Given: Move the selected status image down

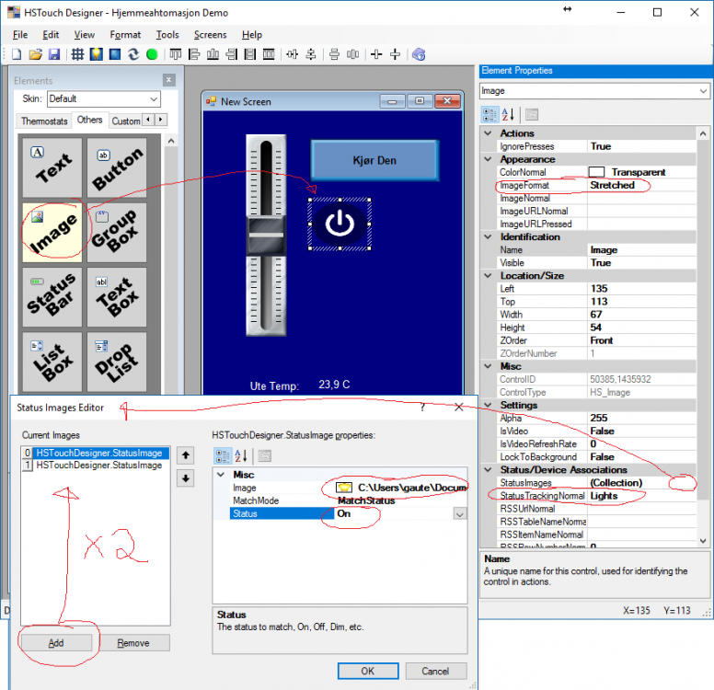Looking at the screenshot, I should coord(184,477).
